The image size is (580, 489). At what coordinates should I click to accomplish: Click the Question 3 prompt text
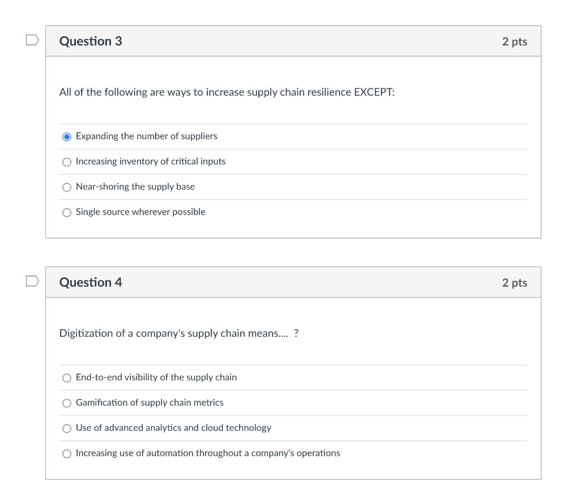[x=227, y=92]
